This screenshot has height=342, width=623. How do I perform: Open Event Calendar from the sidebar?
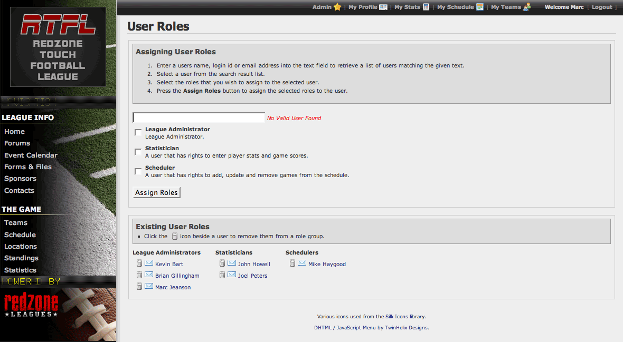tap(31, 155)
